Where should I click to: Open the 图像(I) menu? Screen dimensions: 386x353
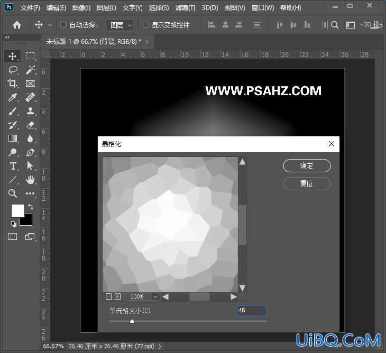click(81, 8)
